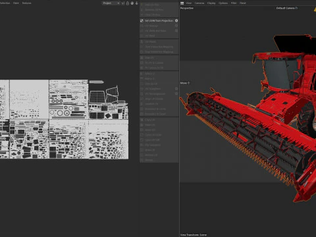The height and width of the screenshot is (237, 316).
Task: Click Align UV Islands
Action: tap(159, 99)
